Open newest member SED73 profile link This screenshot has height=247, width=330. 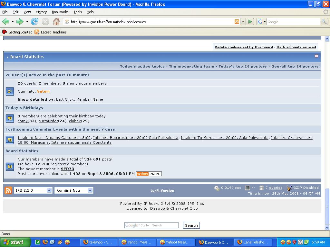pyautogui.click(x=67, y=169)
